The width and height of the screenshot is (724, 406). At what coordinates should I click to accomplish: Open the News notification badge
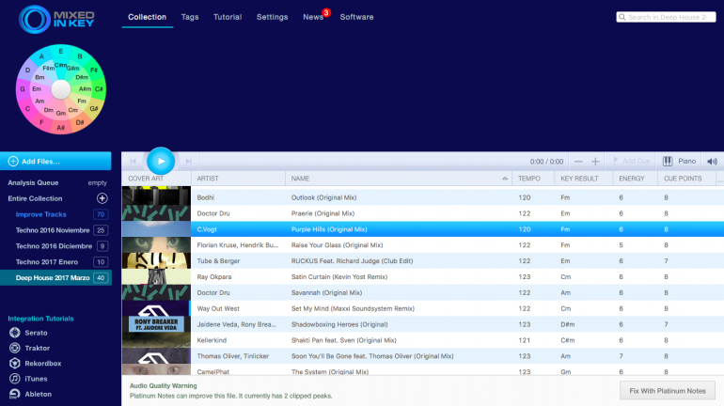point(326,12)
